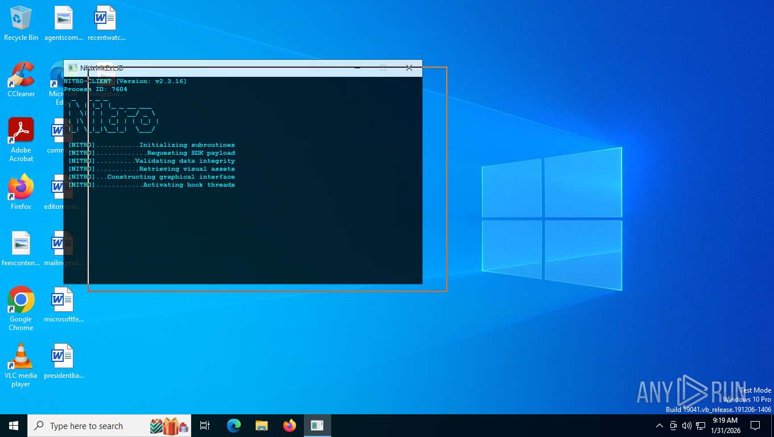
Task: Launch Firefox desktop shortcut
Action: point(21,192)
